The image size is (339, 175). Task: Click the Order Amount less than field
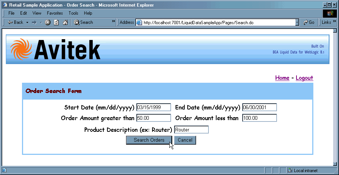click(x=259, y=118)
